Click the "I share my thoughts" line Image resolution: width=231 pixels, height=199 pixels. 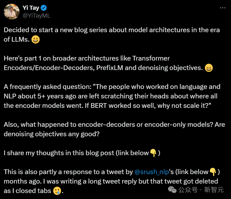click(76, 153)
